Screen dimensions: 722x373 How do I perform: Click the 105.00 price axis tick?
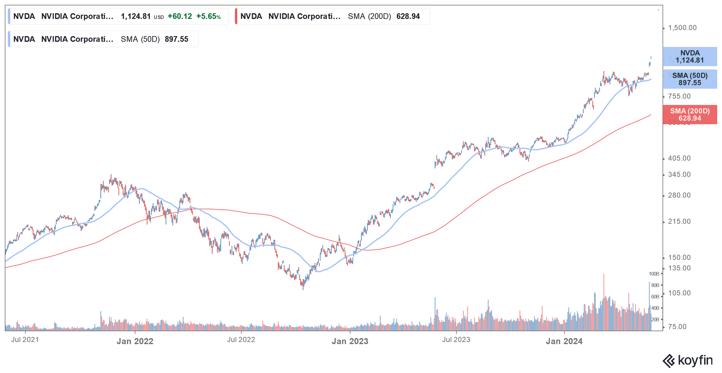(x=679, y=293)
